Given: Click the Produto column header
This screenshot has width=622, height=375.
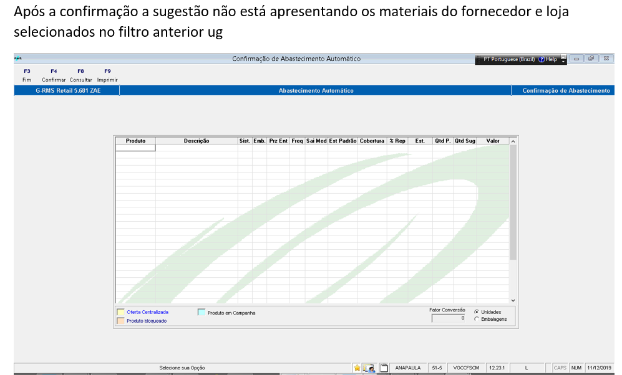Looking at the screenshot, I should pyautogui.click(x=135, y=141).
